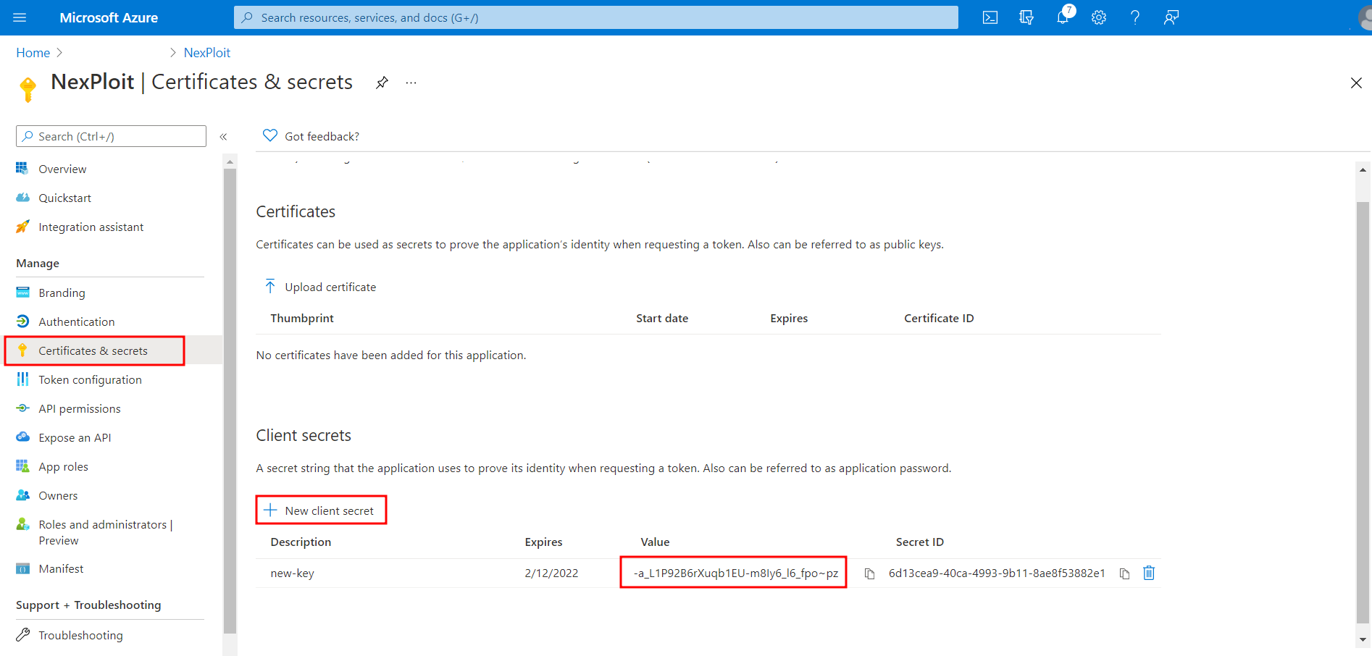Open API permissions
This screenshot has height=656, width=1372.
[x=79, y=408]
